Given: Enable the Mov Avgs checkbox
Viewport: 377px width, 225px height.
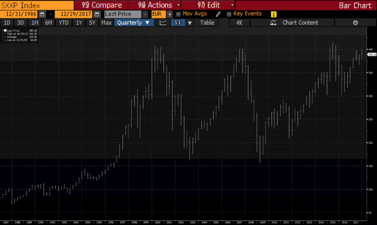Looking at the screenshot, I should point(178,14).
